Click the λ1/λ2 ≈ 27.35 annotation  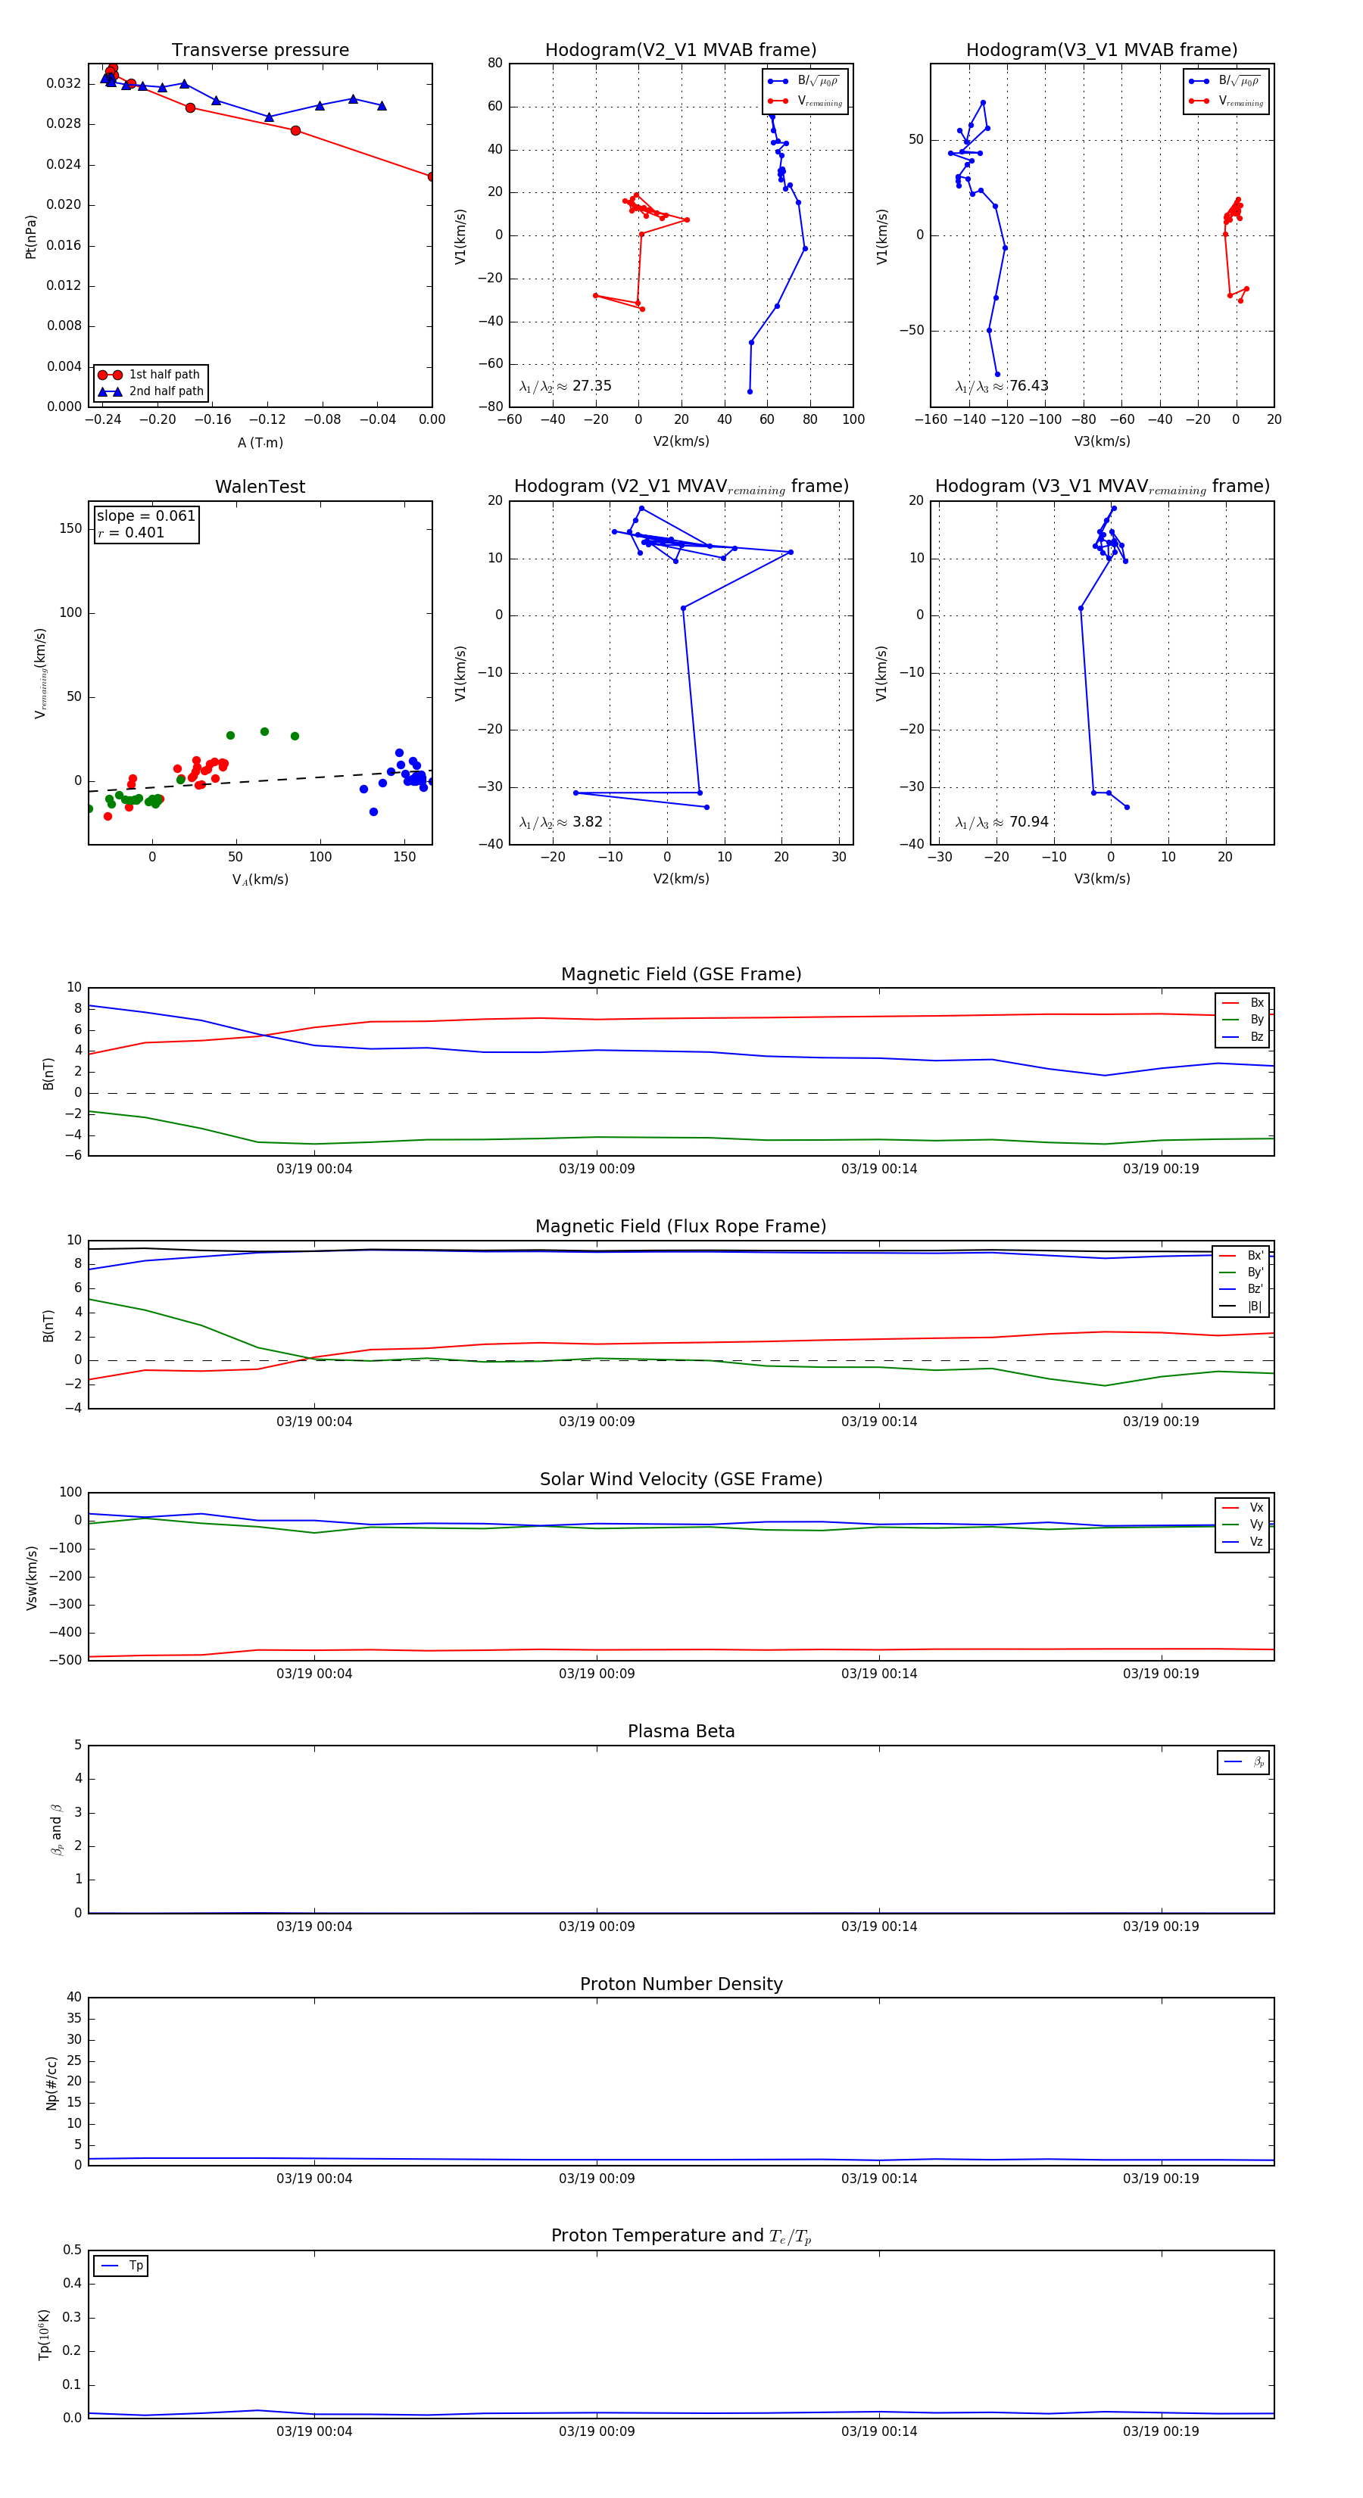point(566,386)
